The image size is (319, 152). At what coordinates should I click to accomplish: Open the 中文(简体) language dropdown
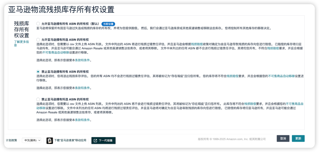click(x=32, y=140)
